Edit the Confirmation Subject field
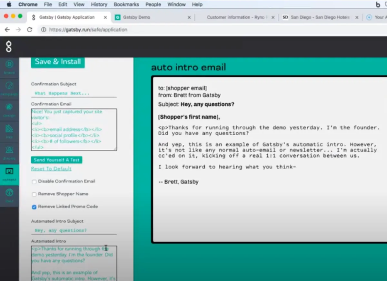387x281 pixels. (x=74, y=93)
